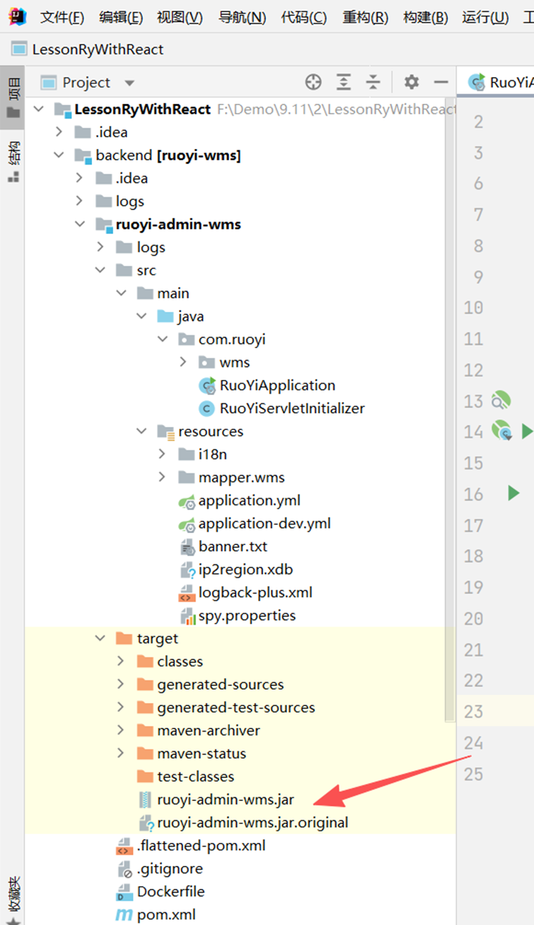
Task: Click the Expand All icon in Project toolbar
Action: pos(343,82)
